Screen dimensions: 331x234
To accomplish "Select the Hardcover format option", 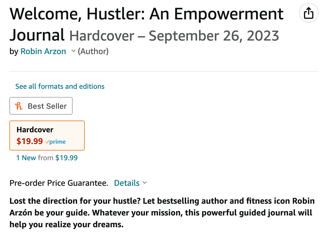I will (47, 136).
